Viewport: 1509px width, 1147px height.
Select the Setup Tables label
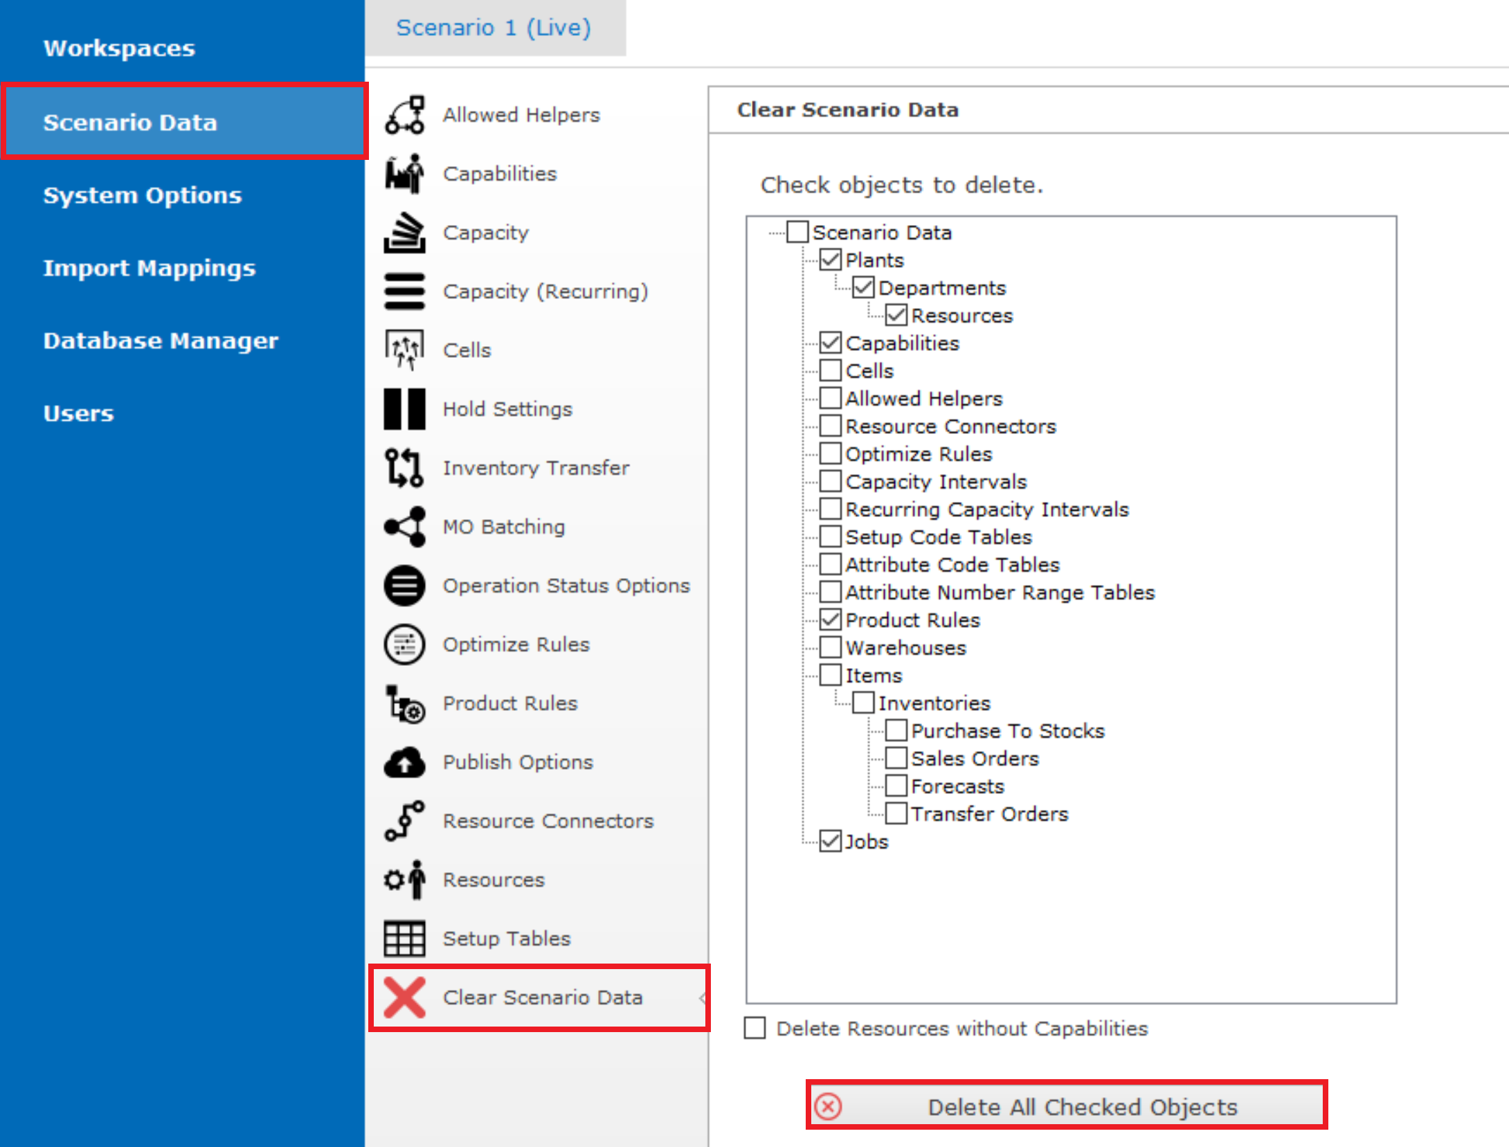507,939
